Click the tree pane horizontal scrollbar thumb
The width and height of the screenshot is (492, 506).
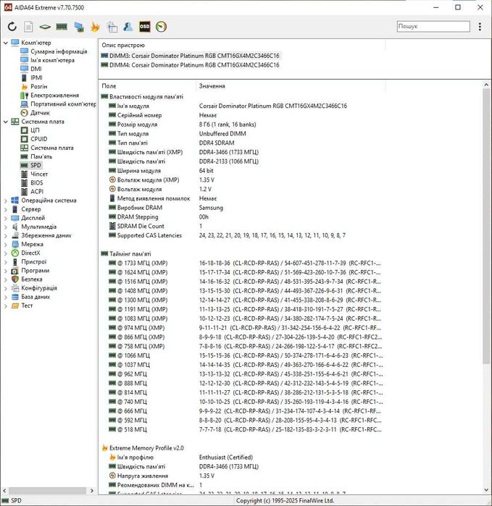48,491
